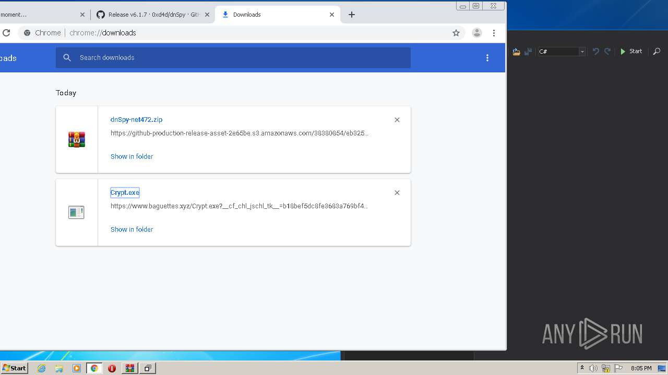Click Save All icon in dnSpy toolbar
Screen dimensions: 668x375
point(528,52)
